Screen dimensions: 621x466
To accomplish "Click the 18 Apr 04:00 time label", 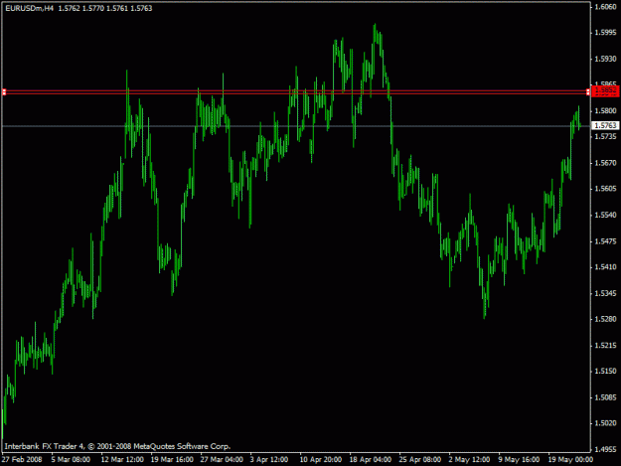I will (371, 459).
